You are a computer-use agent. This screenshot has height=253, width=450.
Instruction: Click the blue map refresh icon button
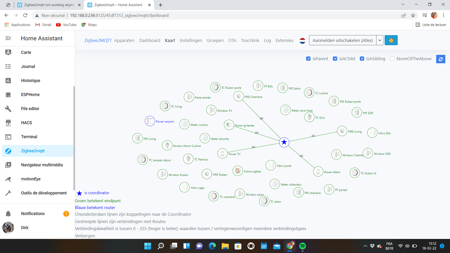(x=440, y=59)
